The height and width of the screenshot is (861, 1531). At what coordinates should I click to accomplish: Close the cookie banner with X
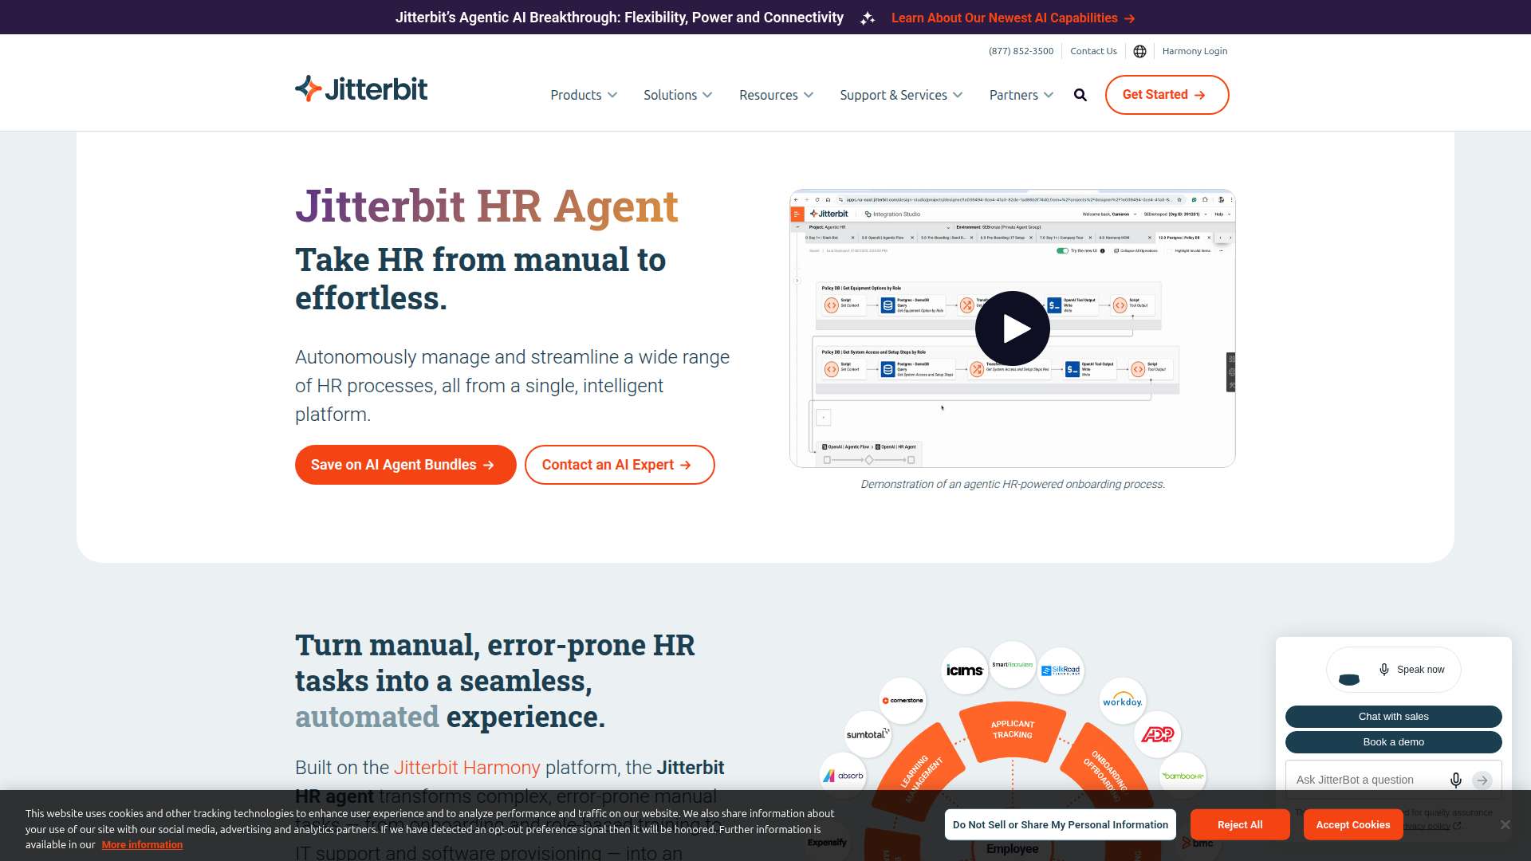[x=1505, y=824]
